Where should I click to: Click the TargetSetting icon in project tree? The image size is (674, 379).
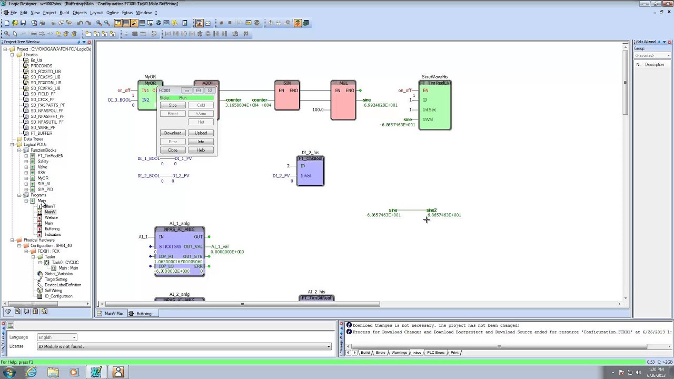point(39,280)
